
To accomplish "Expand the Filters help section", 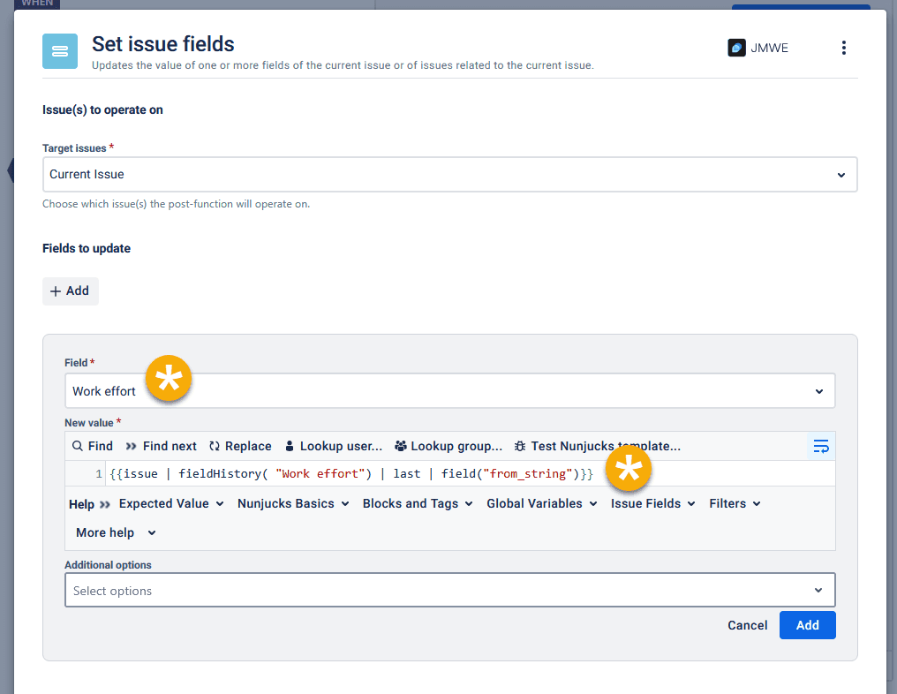I will click(735, 504).
